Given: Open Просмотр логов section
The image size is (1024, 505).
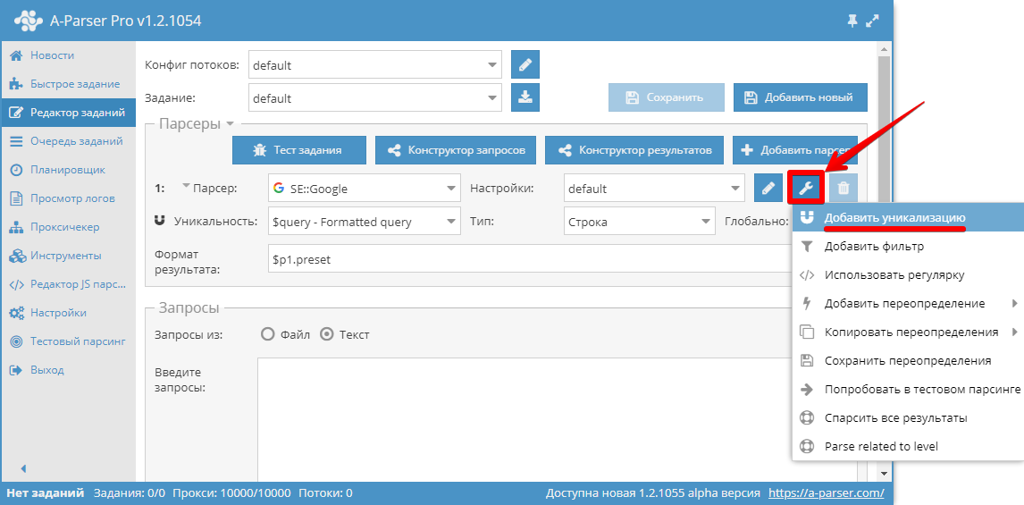Looking at the screenshot, I should pyautogui.click(x=68, y=198).
